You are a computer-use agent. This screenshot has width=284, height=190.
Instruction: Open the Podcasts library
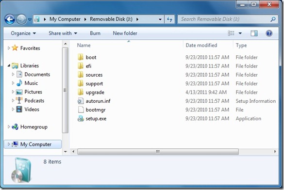[34, 100]
